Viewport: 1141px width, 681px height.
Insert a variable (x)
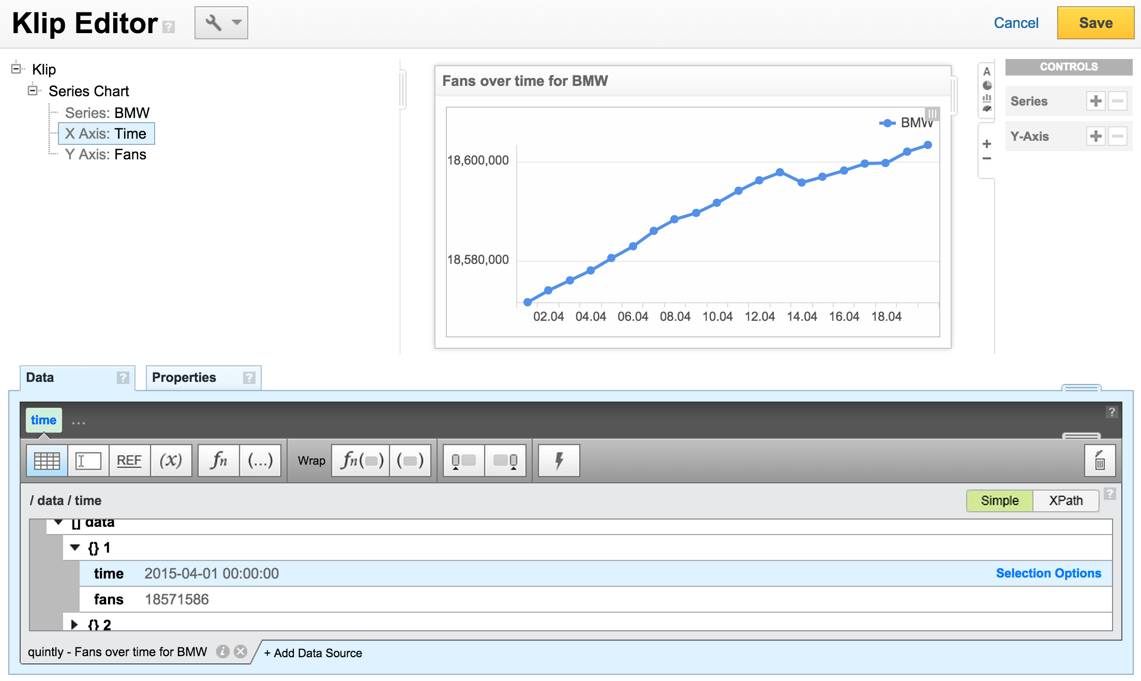171,461
